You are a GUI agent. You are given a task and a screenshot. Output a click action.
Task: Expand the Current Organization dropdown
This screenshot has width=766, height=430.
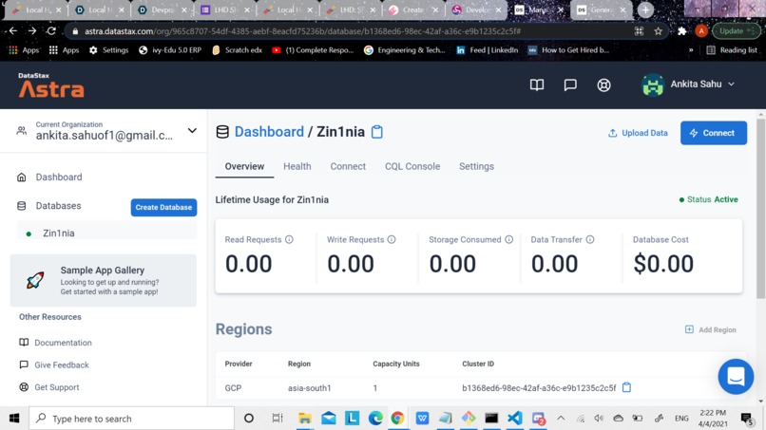pos(192,130)
